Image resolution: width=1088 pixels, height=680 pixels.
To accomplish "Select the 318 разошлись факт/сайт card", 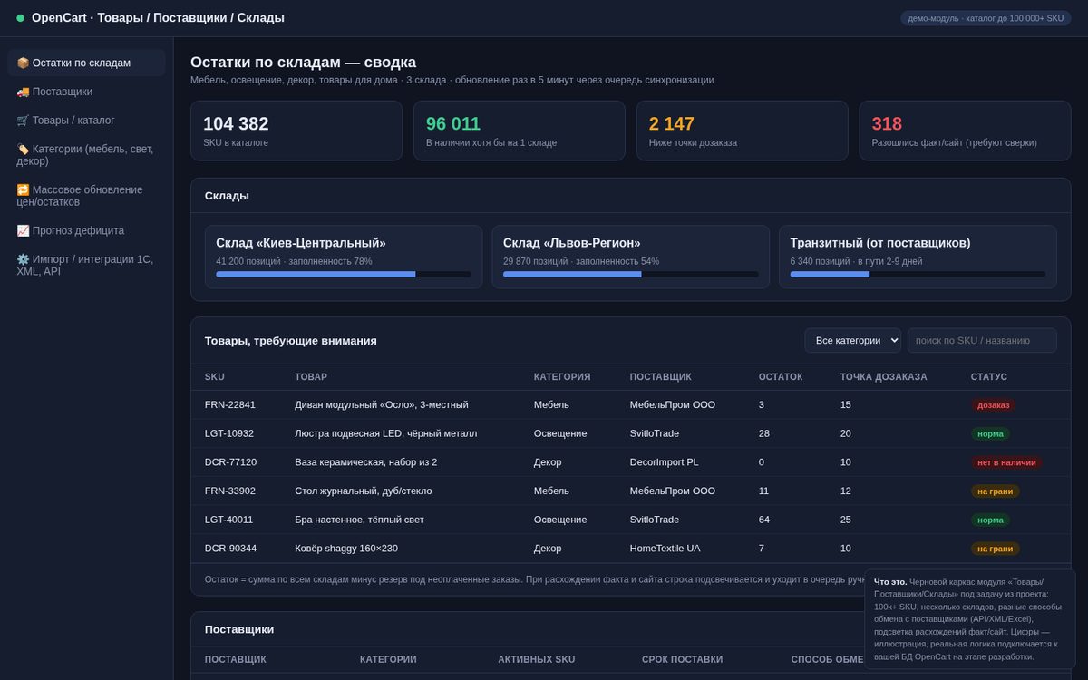I will (966, 131).
